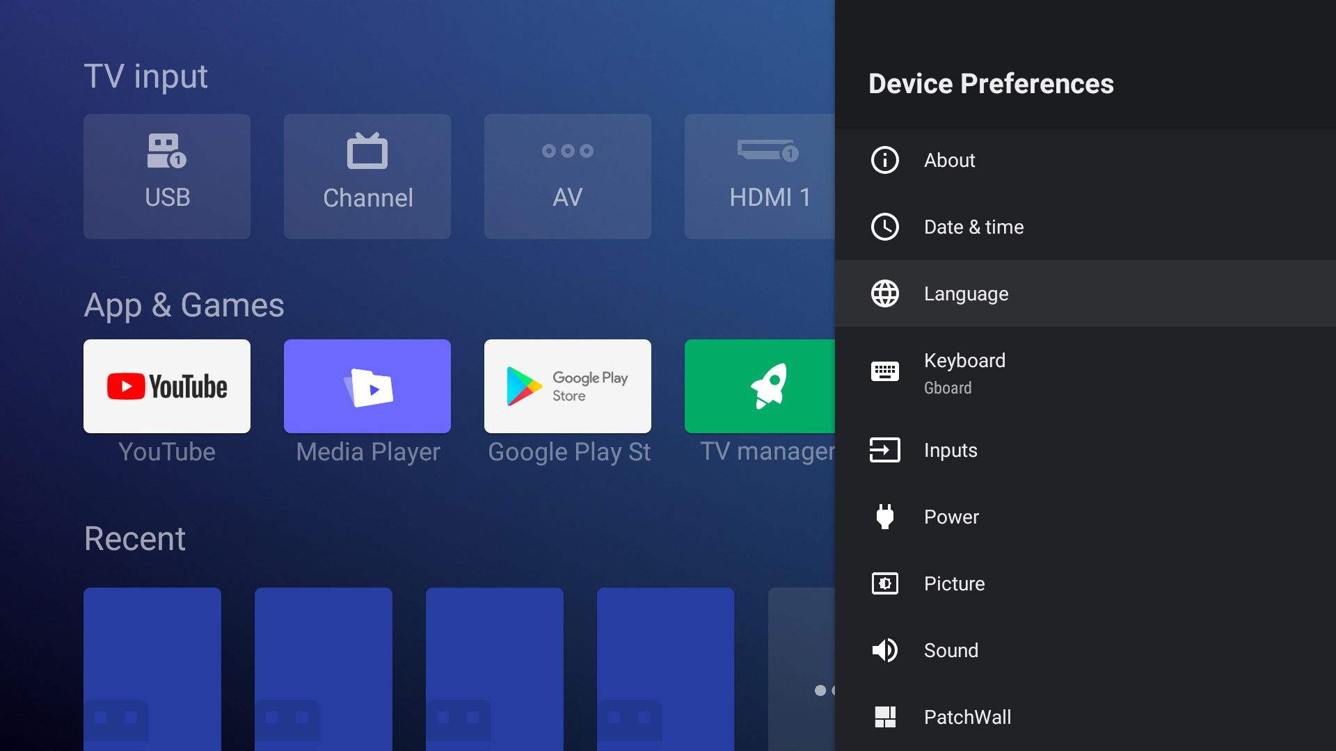The image size is (1336, 751).
Task: Choose the HDMI 1 input tile
Action: [x=760, y=177]
